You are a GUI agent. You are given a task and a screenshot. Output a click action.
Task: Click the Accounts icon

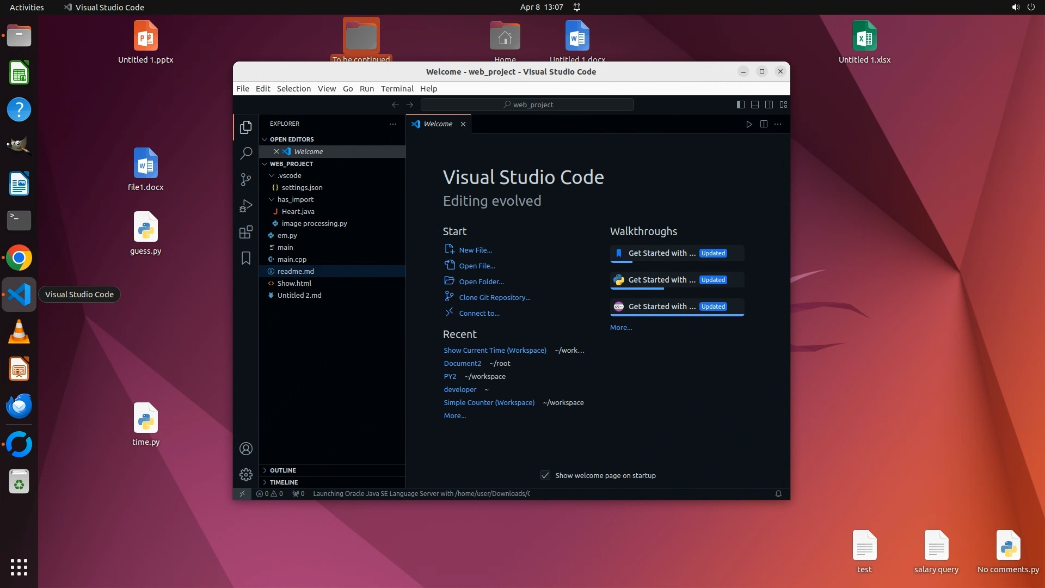point(246,449)
